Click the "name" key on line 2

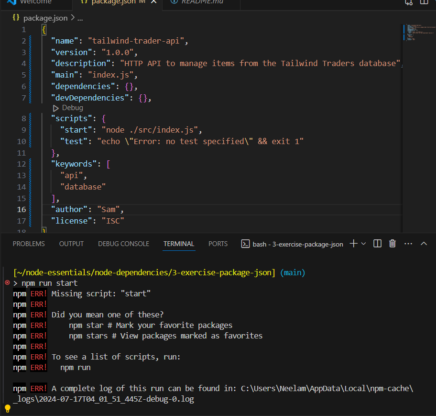pyautogui.click(x=65, y=41)
